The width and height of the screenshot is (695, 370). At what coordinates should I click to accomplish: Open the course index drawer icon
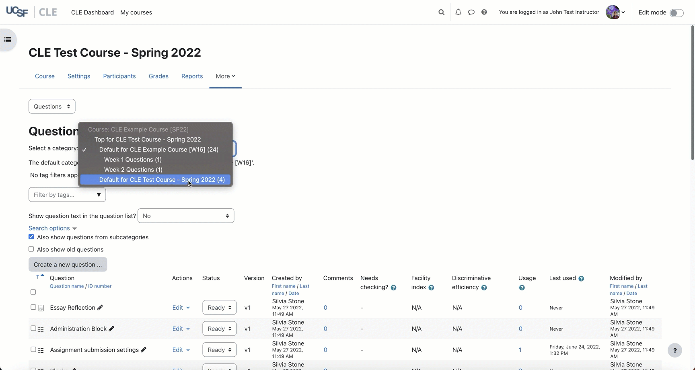click(x=8, y=40)
